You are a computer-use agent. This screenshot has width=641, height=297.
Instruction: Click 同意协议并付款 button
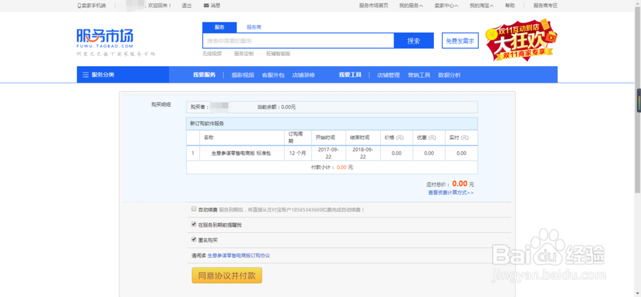tap(227, 276)
